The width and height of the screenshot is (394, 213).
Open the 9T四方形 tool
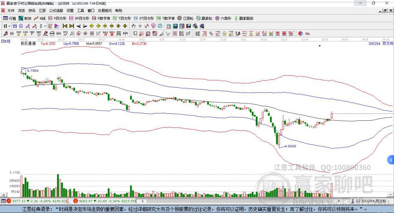(x=144, y=18)
